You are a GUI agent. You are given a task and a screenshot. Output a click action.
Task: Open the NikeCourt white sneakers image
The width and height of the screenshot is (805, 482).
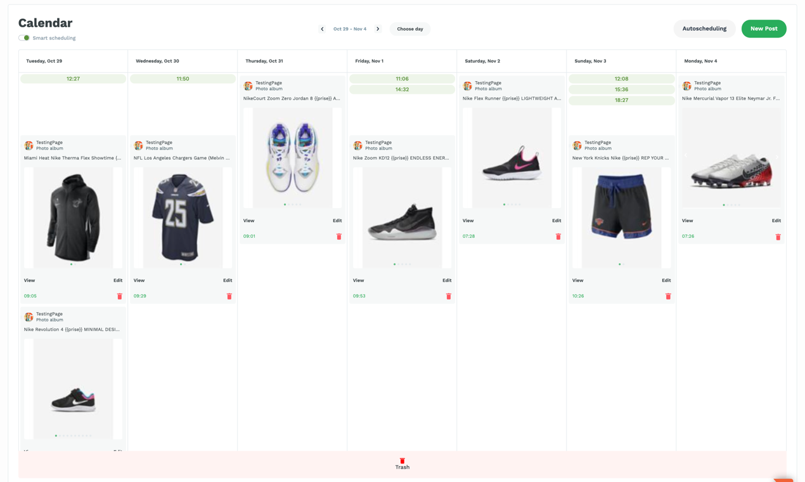pyautogui.click(x=292, y=157)
